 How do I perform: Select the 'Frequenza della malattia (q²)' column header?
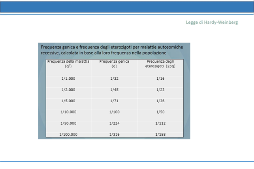pos(68,64)
